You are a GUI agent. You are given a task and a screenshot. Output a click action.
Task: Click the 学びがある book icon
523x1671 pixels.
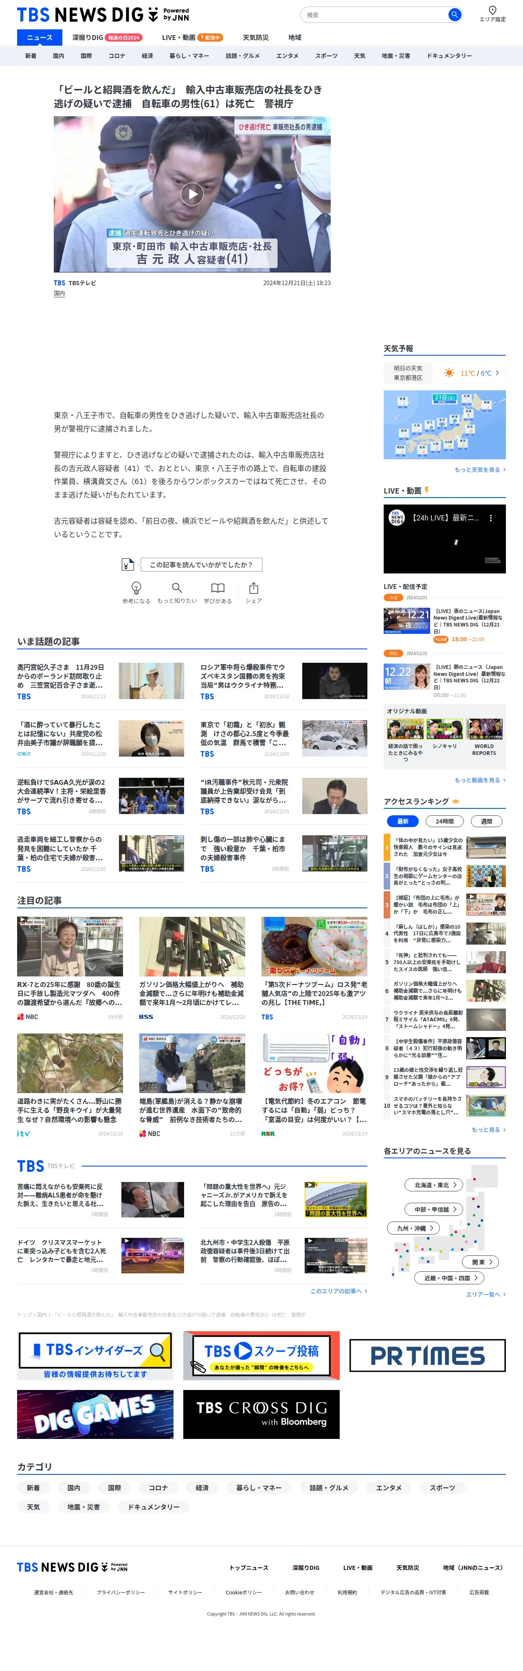click(218, 588)
